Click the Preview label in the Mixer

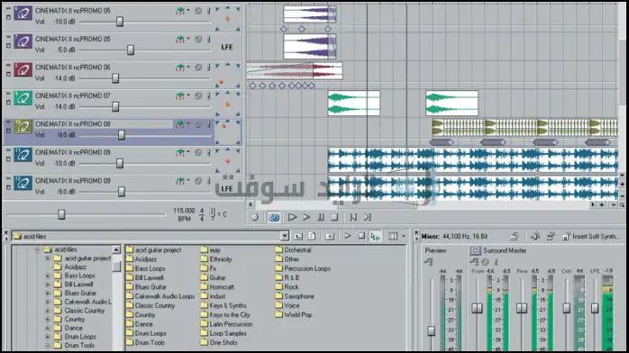pos(435,250)
